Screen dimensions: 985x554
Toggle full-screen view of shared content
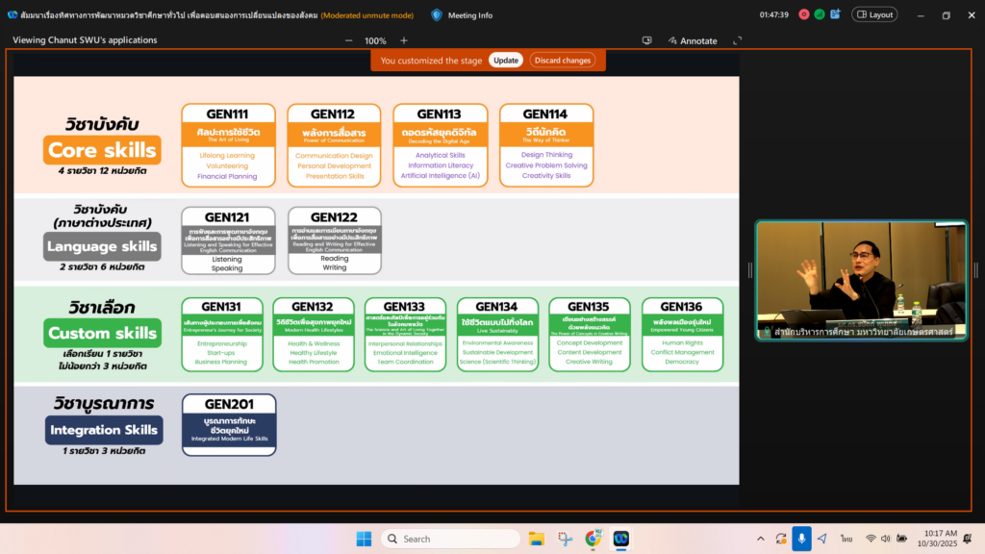pyautogui.click(x=738, y=40)
